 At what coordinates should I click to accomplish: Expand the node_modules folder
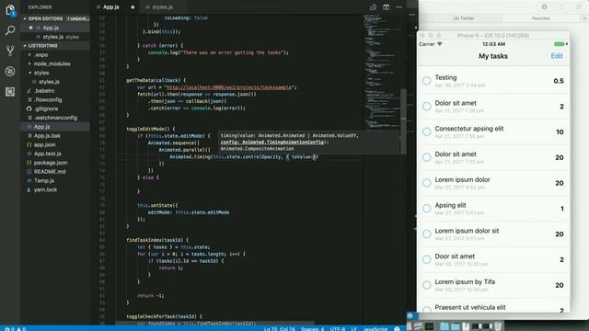(52, 63)
